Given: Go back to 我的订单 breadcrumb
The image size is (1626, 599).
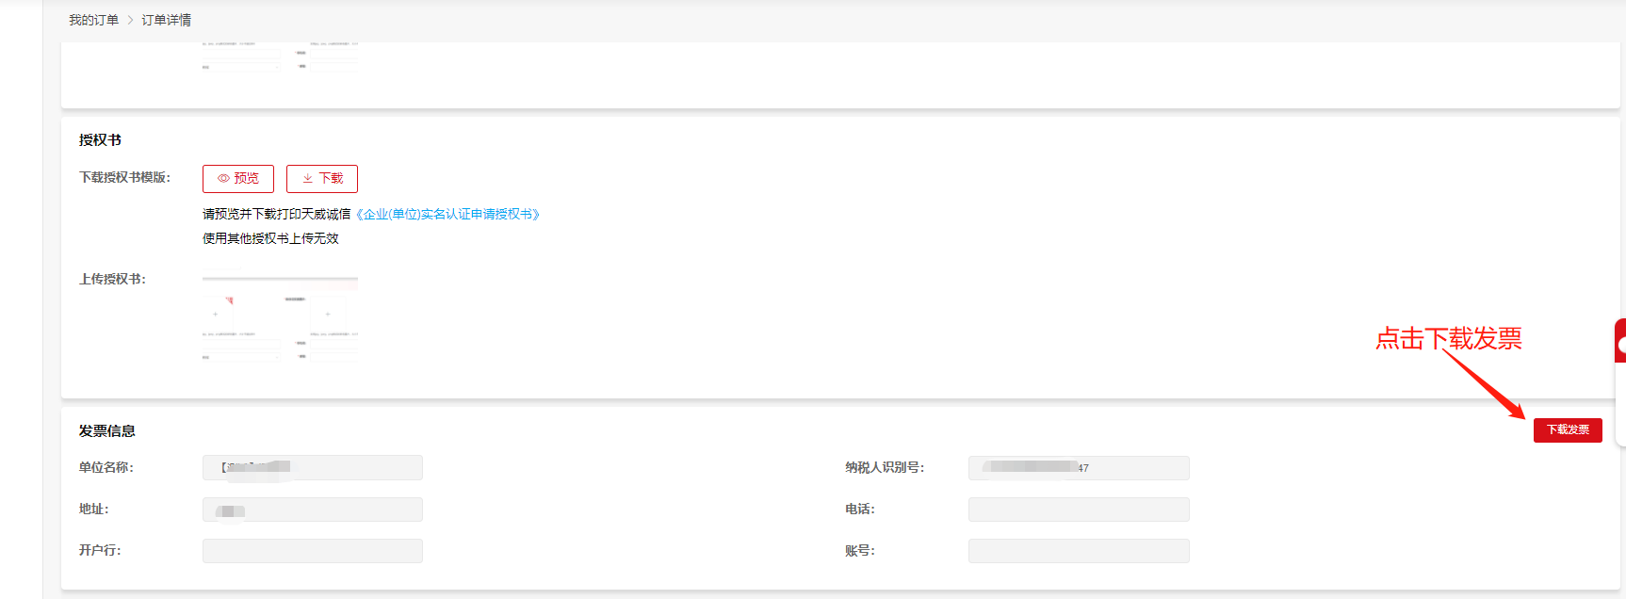Looking at the screenshot, I should (x=93, y=20).
